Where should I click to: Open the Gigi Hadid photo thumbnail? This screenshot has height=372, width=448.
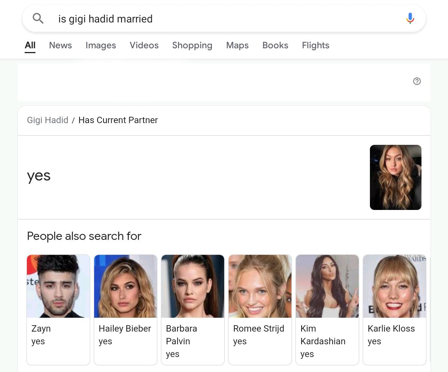395,177
